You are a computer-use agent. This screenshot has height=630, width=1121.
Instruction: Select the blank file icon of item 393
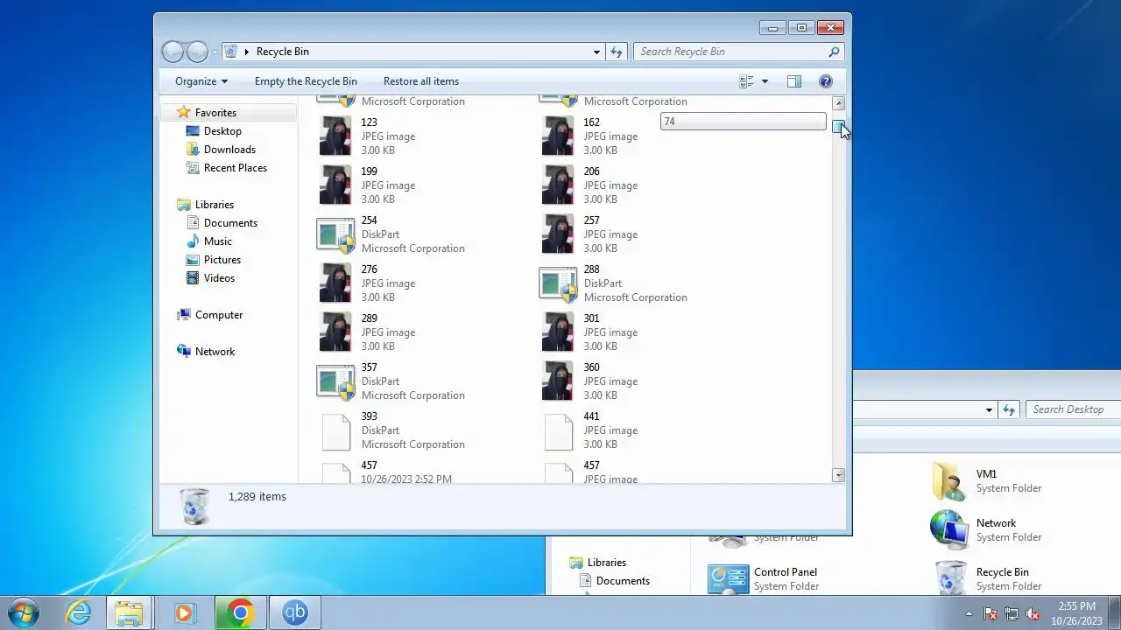336,431
